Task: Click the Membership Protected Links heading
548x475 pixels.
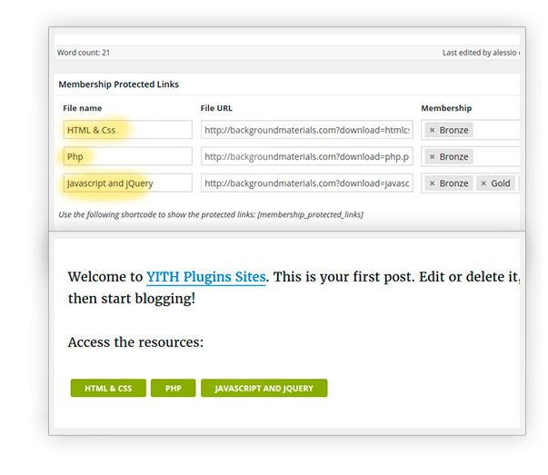Action: point(118,84)
